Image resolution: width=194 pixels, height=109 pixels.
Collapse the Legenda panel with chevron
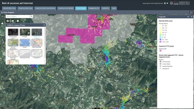[188, 17]
